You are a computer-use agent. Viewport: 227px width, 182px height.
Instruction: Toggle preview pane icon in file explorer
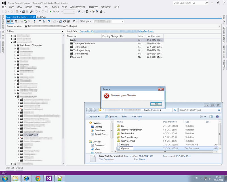coord(211,117)
